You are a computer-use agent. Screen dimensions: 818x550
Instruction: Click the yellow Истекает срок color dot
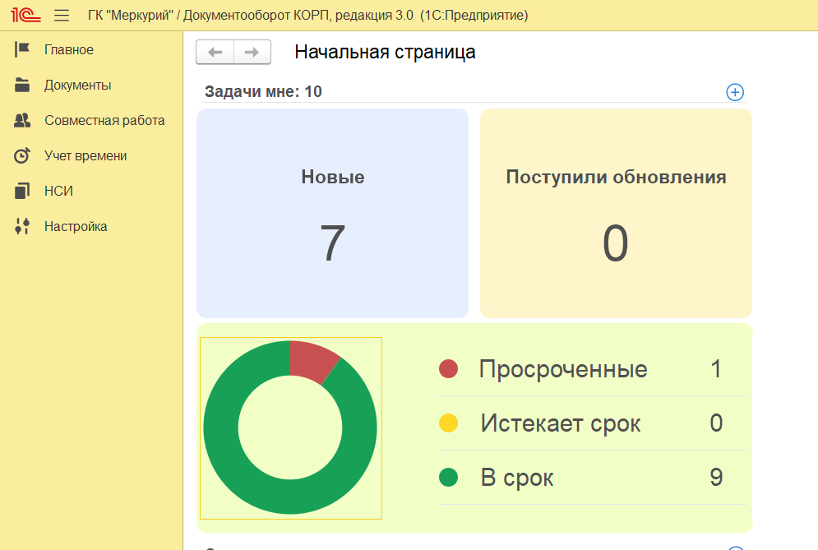point(448,423)
